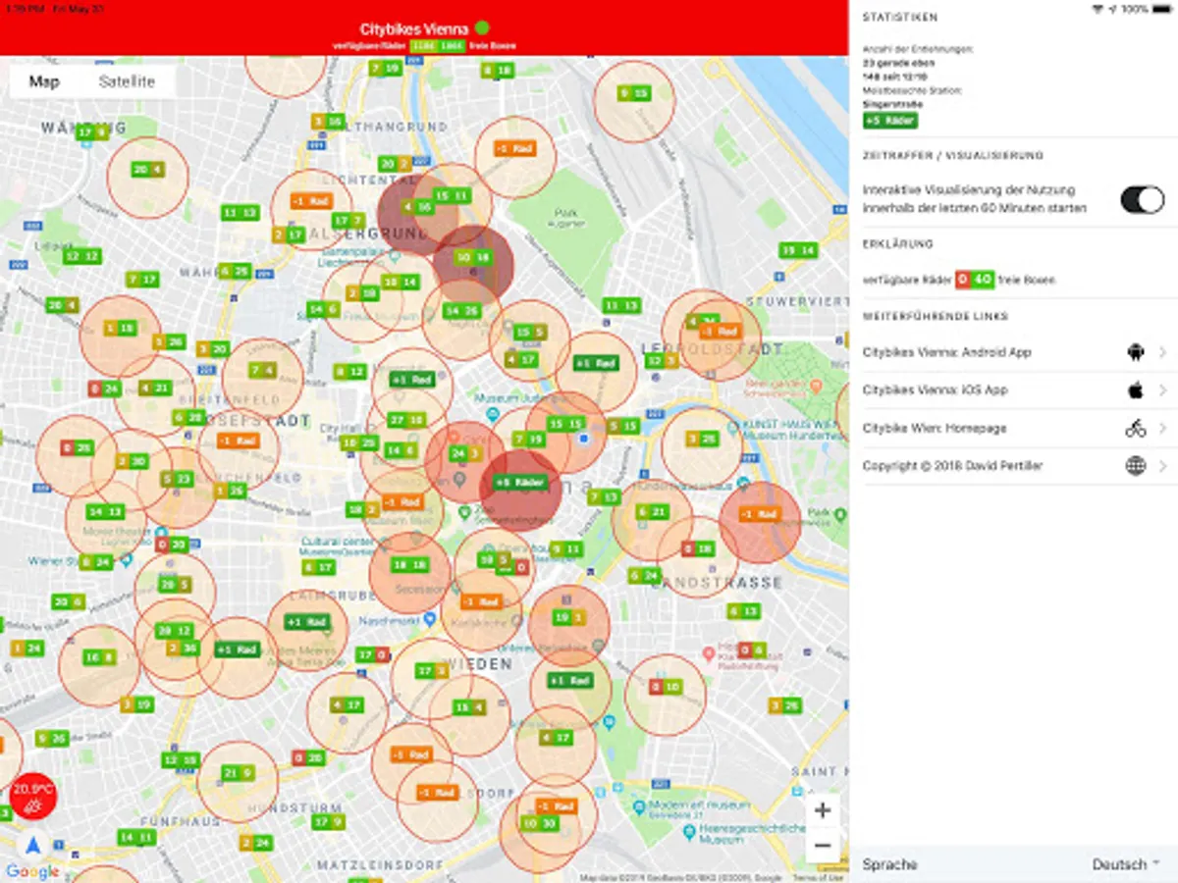Viewport: 1178px width, 883px height.
Task: Open the Android app link's robot icon
Action: tap(1136, 352)
